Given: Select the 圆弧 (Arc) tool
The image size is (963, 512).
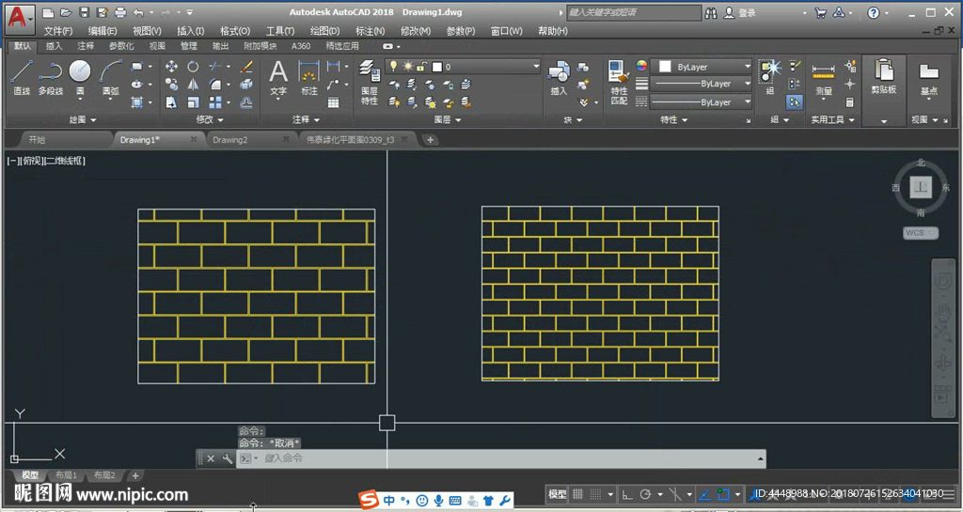Looking at the screenshot, I should tap(111, 78).
